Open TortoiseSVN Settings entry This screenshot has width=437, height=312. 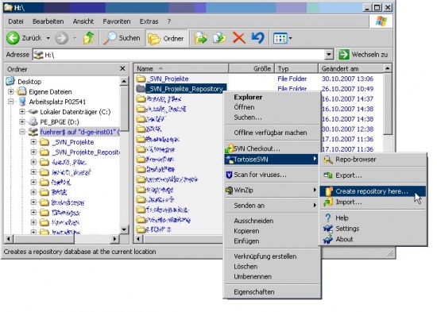347,229
